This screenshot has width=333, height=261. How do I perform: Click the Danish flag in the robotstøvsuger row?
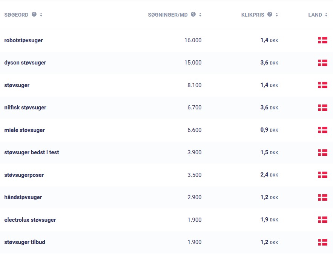coord(322,40)
